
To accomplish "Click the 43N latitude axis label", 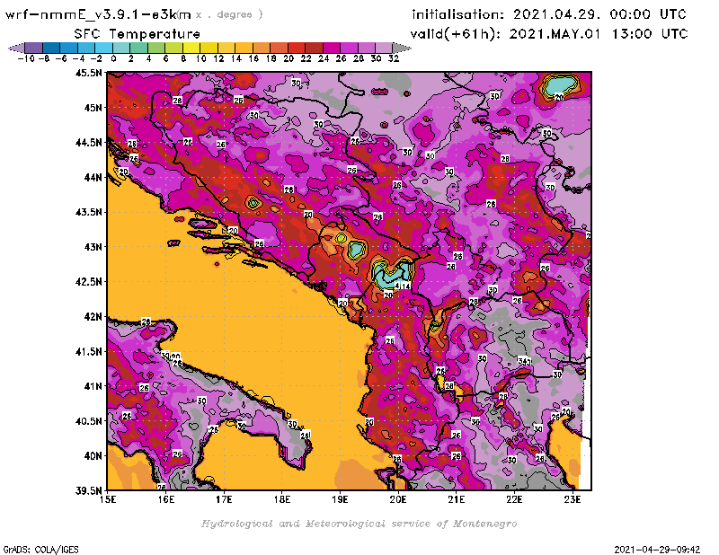I will 93,247.
